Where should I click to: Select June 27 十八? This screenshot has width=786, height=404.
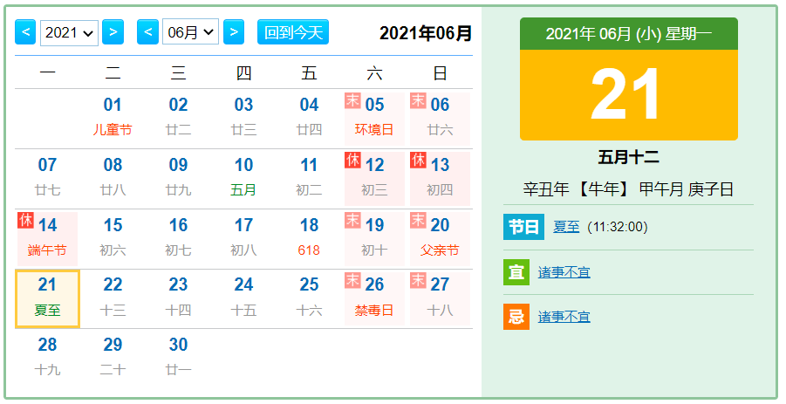point(440,298)
